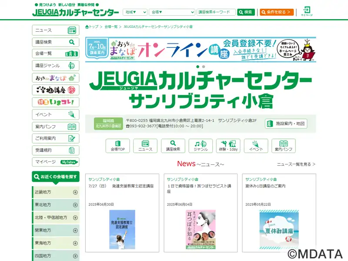Click My Culture badge beside マイページ
Image resolution: width=348 pixels, height=261 pixels.
pos(69,162)
